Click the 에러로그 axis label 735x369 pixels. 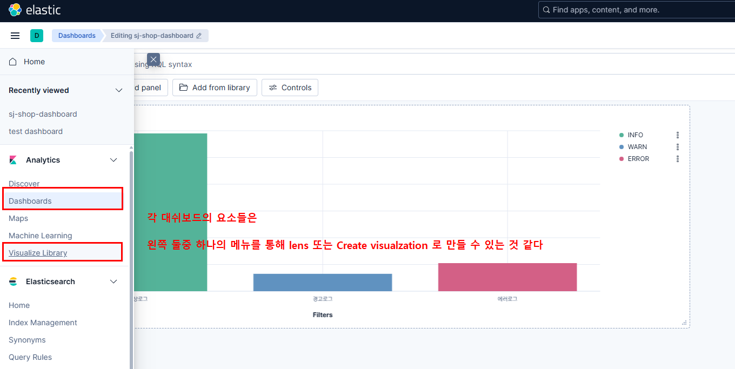507,299
